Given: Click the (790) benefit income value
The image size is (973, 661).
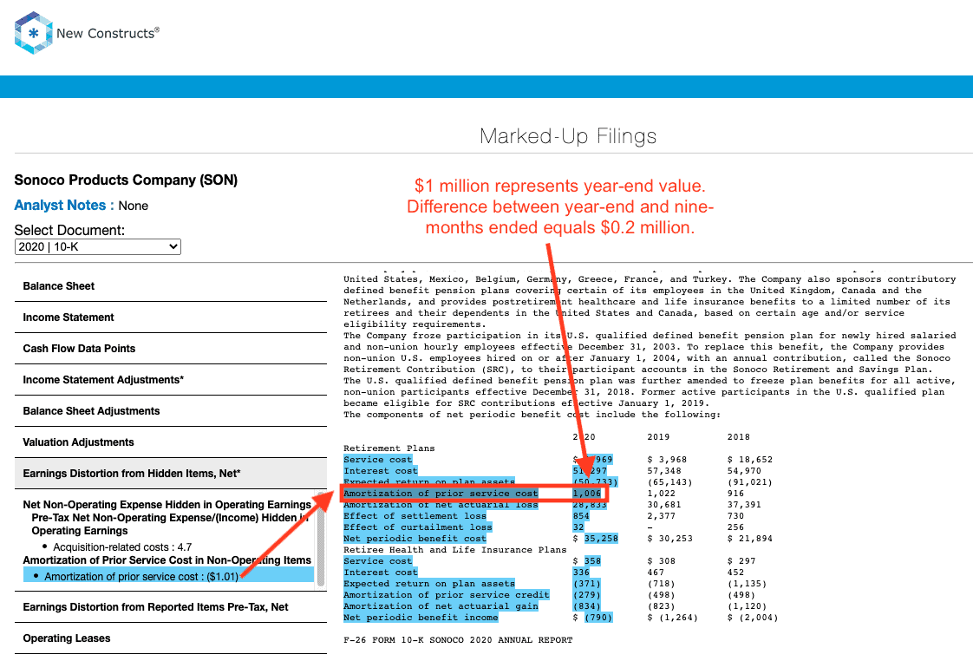Looking at the screenshot, I should (598, 617).
